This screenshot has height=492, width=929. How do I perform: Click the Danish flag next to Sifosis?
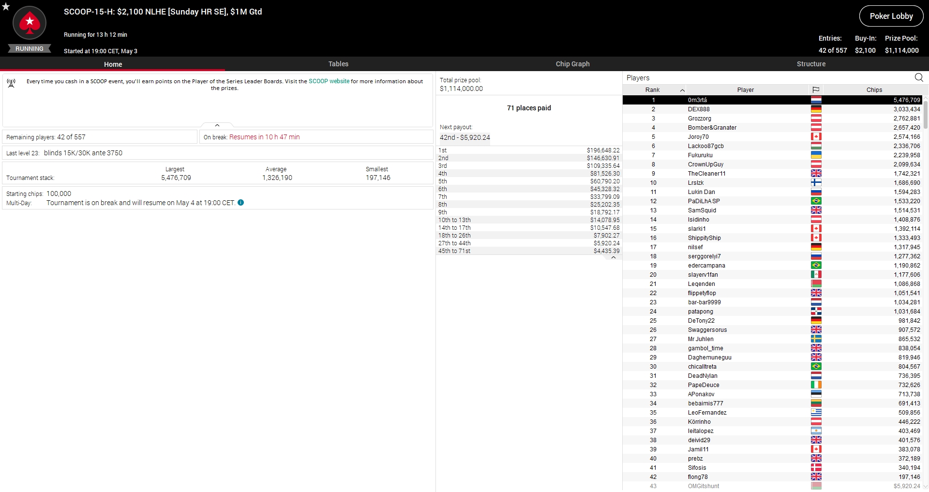tap(816, 468)
